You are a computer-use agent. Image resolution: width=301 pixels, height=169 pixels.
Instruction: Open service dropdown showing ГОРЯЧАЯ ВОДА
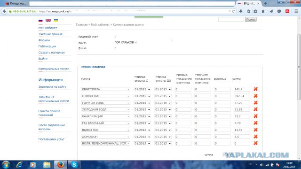pos(105,103)
